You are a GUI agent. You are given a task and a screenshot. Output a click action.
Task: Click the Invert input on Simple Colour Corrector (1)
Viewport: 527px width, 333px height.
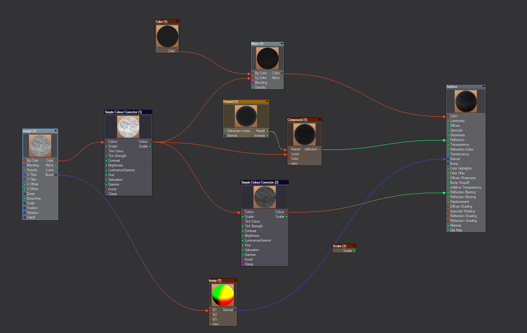(106, 189)
